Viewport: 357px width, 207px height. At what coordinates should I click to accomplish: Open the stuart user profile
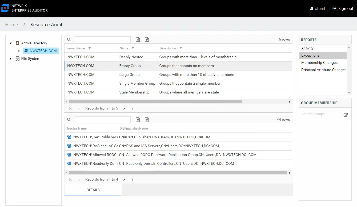click(318, 9)
